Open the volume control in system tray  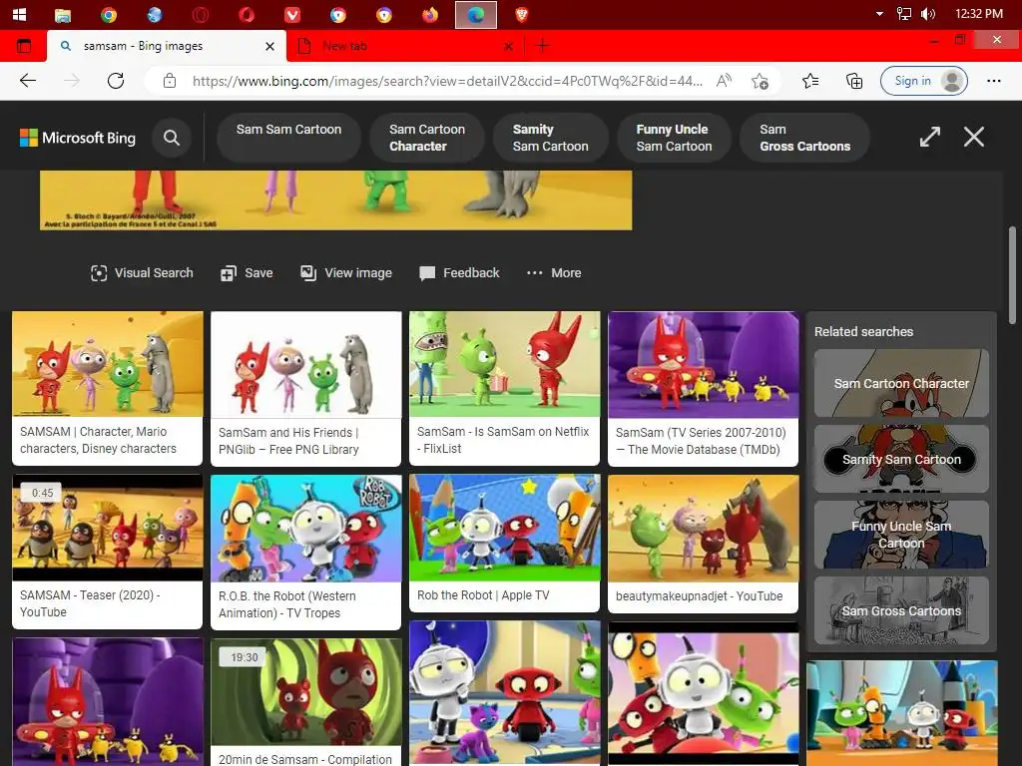pyautogui.click(x=927, y=14)
